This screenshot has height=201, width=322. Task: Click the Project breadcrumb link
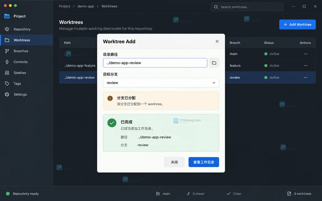(64, 6)
